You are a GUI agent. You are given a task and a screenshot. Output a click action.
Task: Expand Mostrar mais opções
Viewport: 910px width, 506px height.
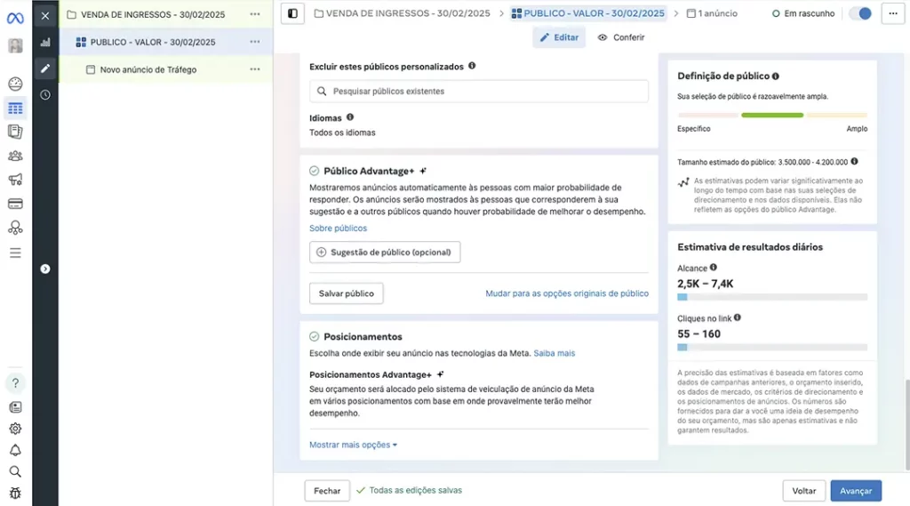353,445
